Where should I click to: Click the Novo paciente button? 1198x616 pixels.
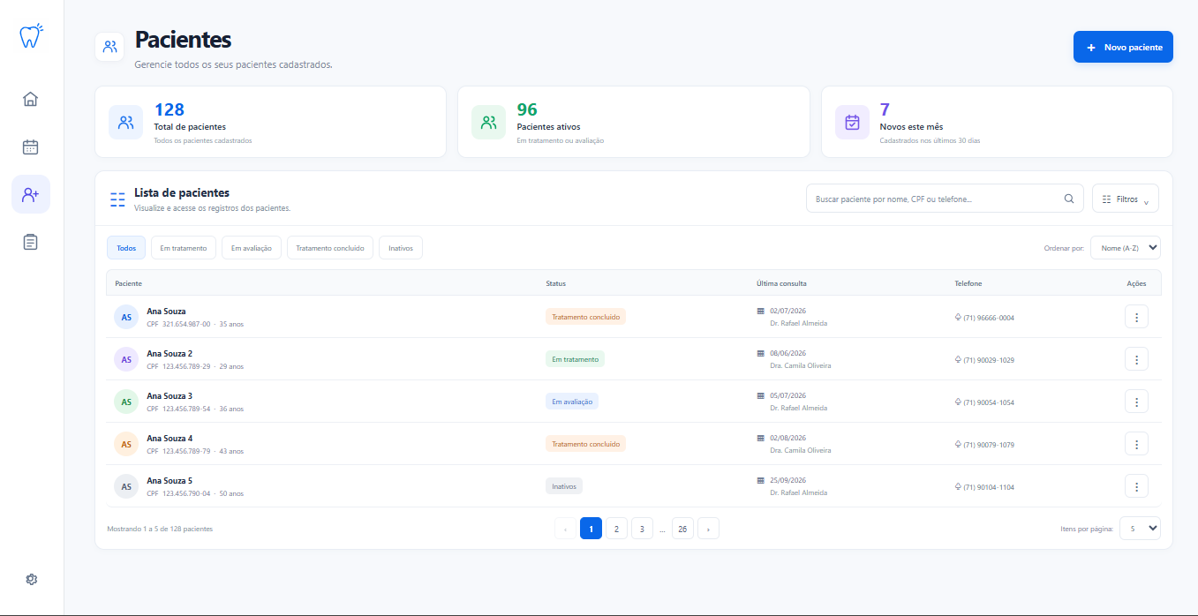pos(1123,47)
